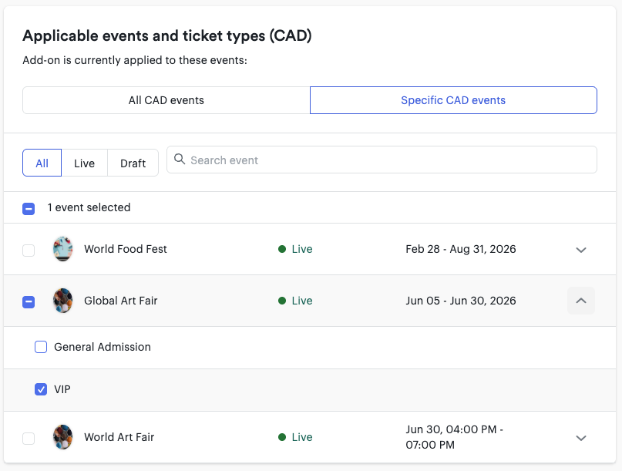Click Live status of World Food Fest

pos(295,249)
